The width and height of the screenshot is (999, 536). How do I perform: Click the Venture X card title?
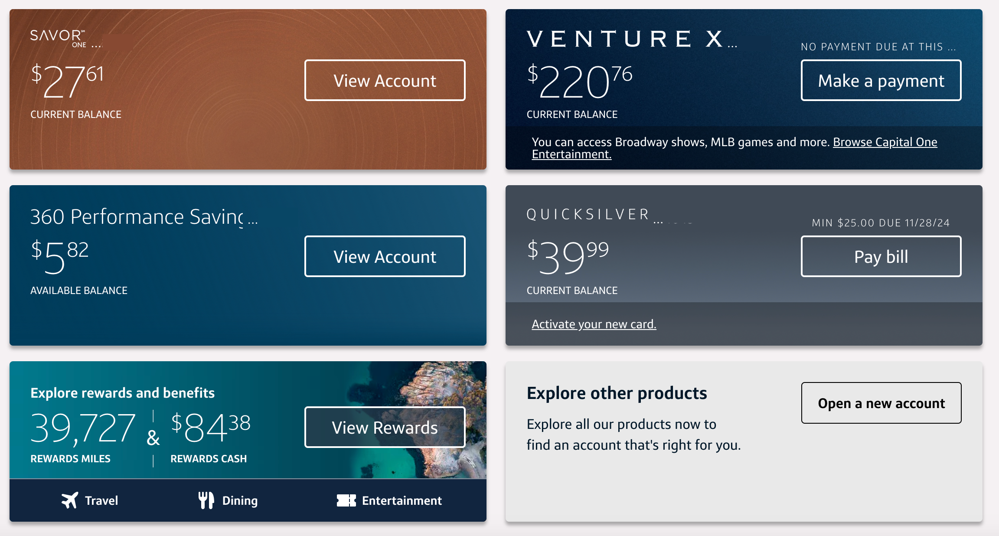[x=625, y=39]
